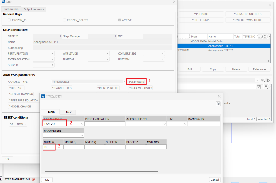Click the PROP EVALUATION input field
Image resolution: width=276 pixels, height=183 pixels.
[105, 124]
